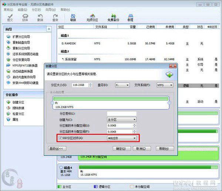The height and width of the screenshot is (191, 222).
Task: Click the 提交 (Commit) toolbar icon
Action: [10, 17]
